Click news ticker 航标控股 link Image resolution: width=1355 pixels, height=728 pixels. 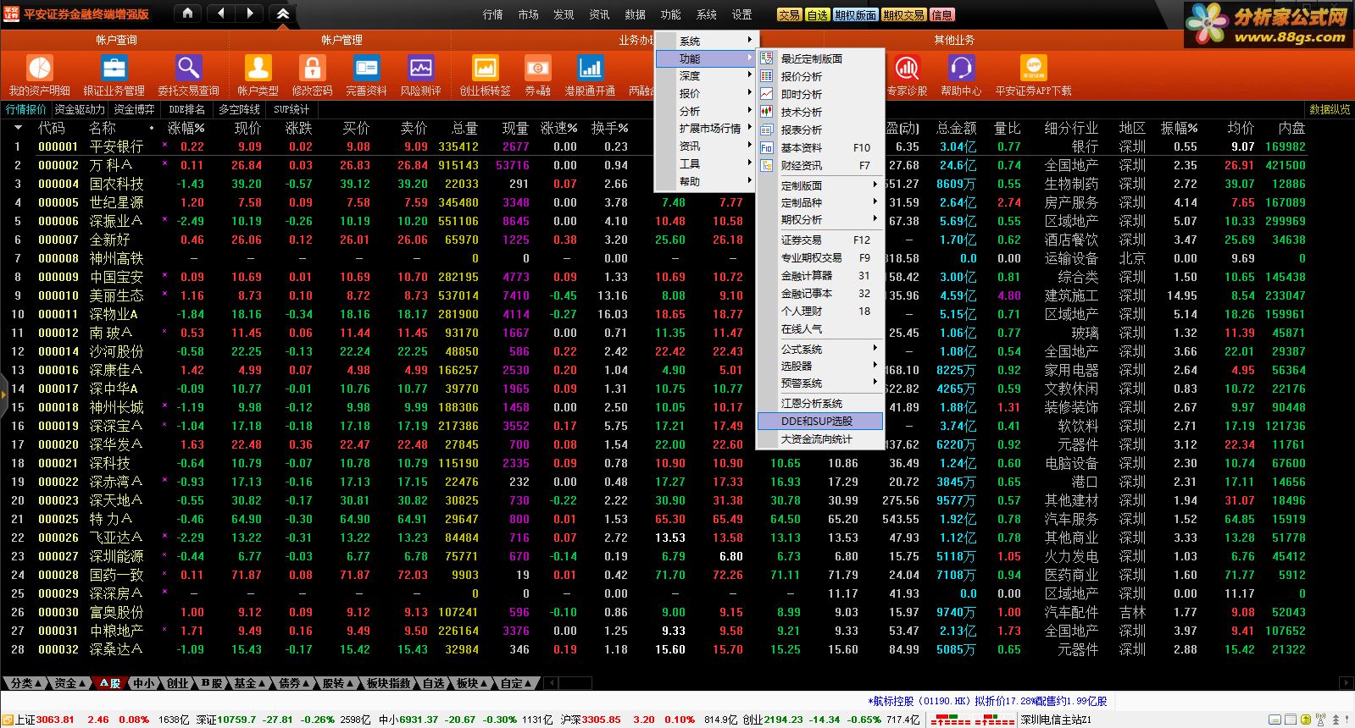point(987,701)
